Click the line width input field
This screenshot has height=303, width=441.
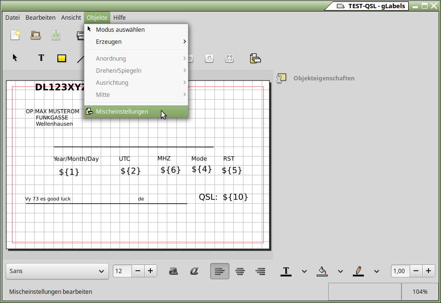coord(400,271)
